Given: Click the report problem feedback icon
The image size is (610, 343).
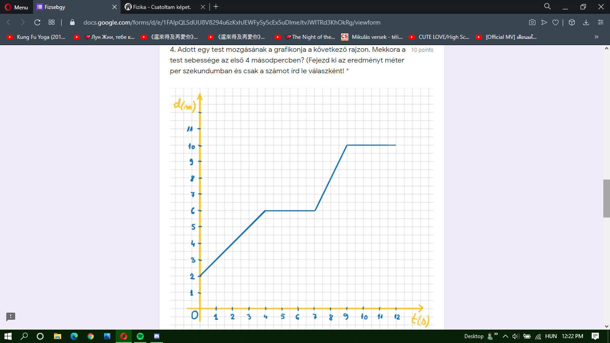Looking at the screenshot, I should (11, 317).
